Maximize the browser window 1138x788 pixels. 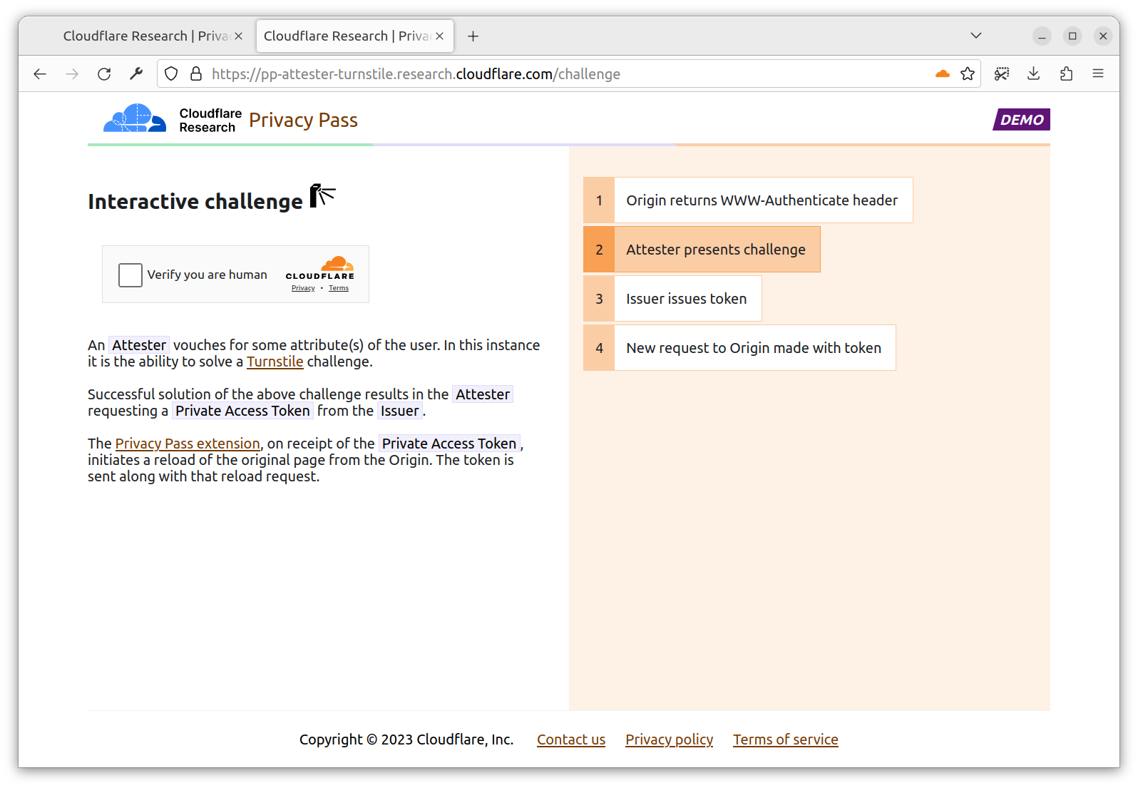tap(1072, 36)
